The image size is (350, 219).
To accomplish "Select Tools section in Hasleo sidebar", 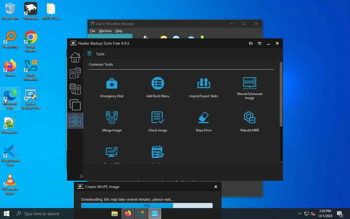I will [75, 121].
